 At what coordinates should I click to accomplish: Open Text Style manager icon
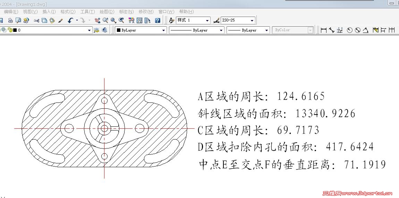(x=172, y=20)
